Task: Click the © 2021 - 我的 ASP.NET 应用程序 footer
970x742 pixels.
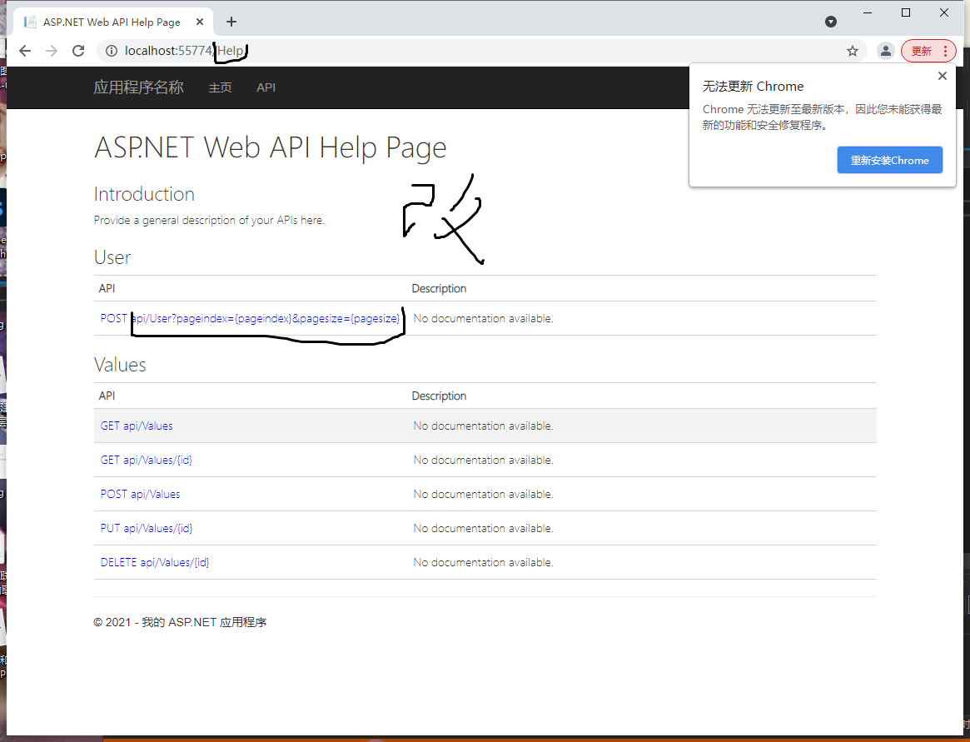Action: [180, 622]
